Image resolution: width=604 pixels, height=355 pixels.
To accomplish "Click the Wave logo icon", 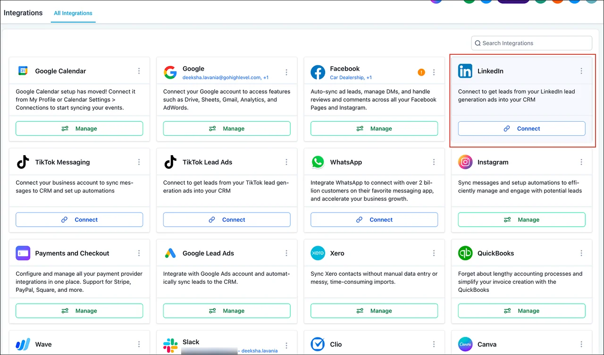I will click(x=23, y=344).
